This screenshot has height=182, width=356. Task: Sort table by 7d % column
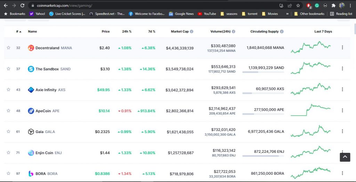click(x=152, y=32)
